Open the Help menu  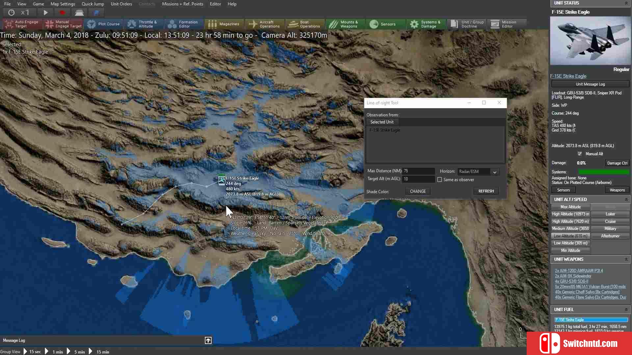[x=232, y=4]
